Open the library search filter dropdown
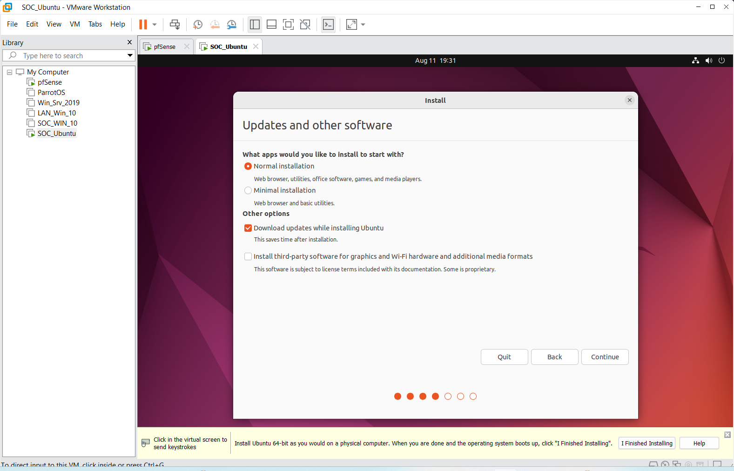Screen dimensions: 734x471 click(130, 55)
